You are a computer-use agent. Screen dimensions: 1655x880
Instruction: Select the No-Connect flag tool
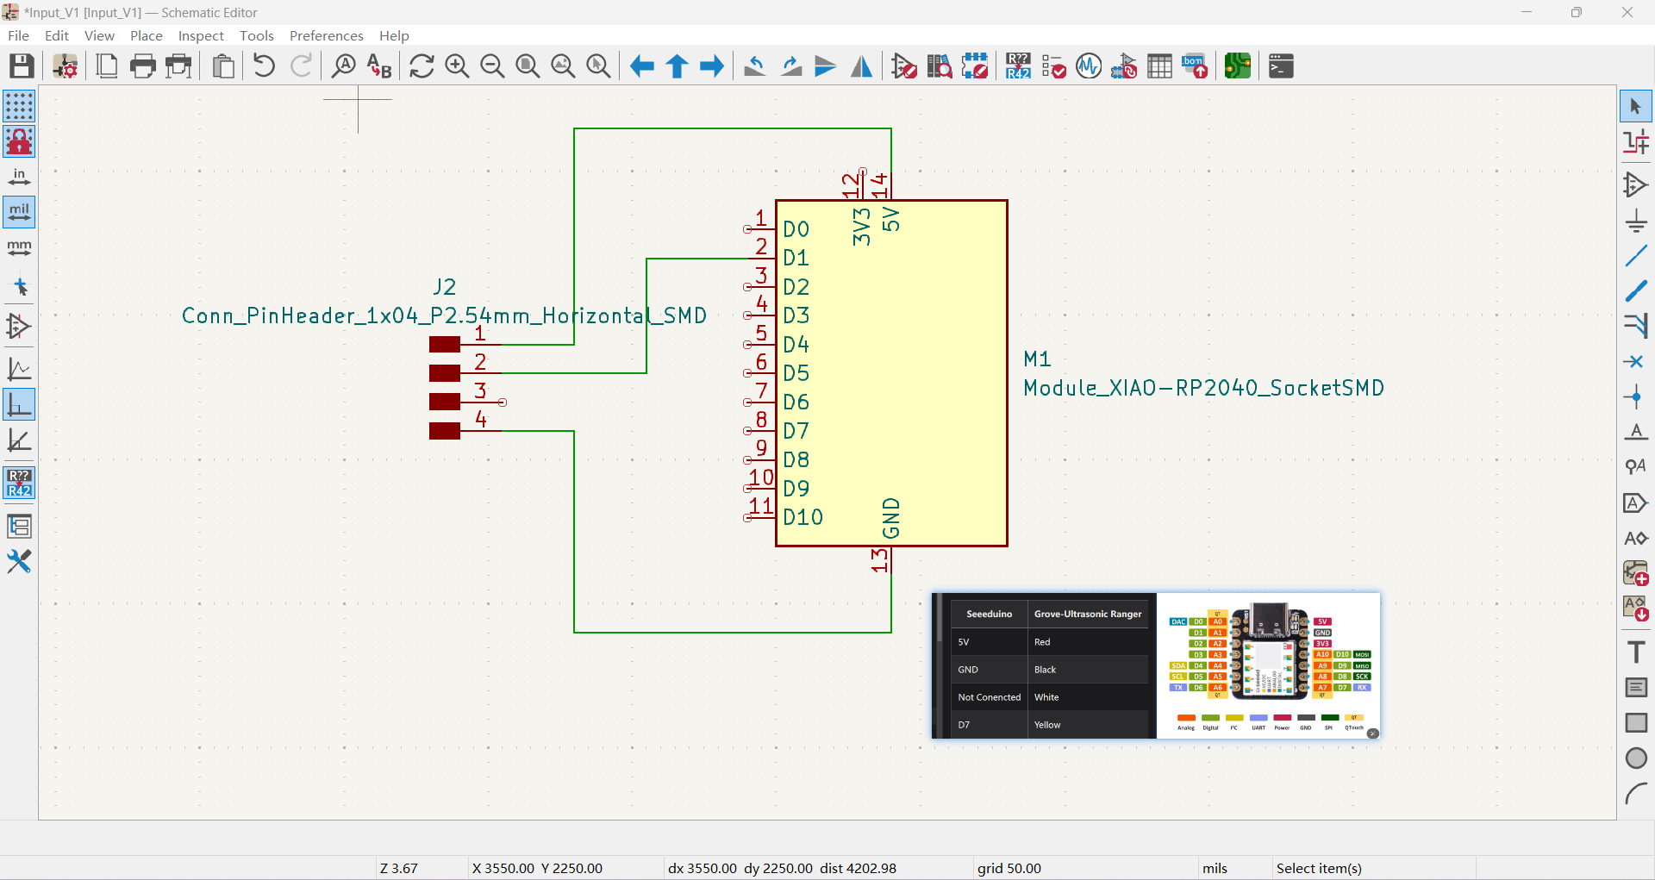tap(1635, 362)
